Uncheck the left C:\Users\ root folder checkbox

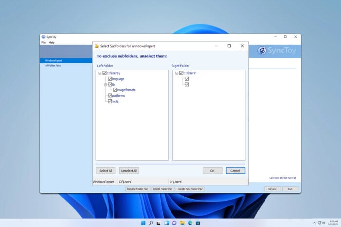(x=104, y=73)
